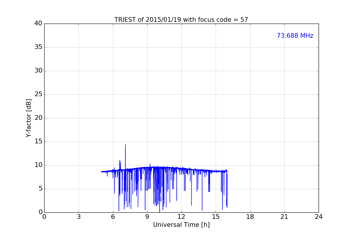The width and height of the screenshot is (354, 236).
Task: Click the x-axis tick label '9'
Action: click(147, 217)
